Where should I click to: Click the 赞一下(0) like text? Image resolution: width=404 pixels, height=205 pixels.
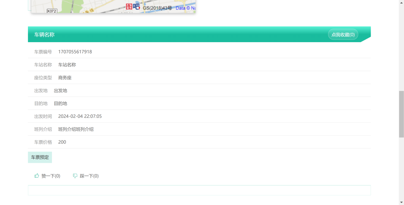(x=51, y=176)
